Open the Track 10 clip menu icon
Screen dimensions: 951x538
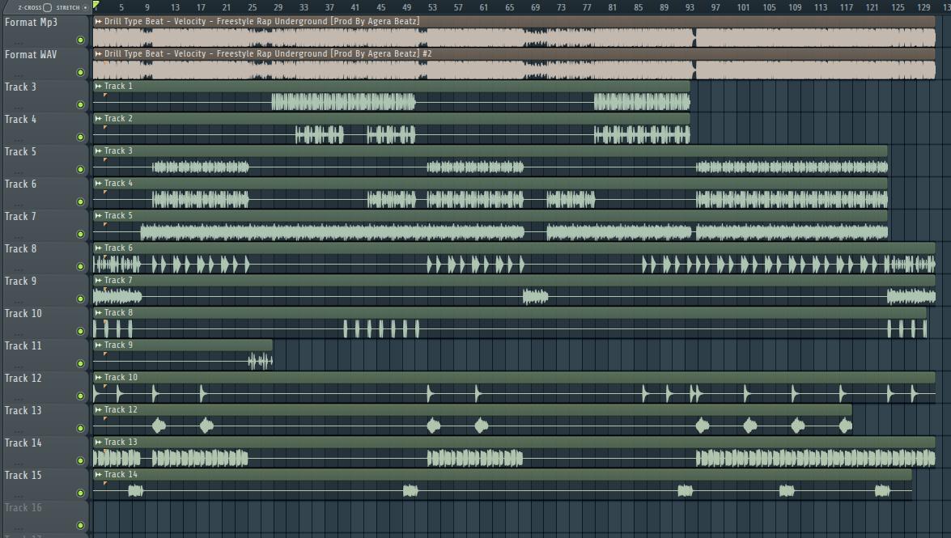[x=98, y=377]
